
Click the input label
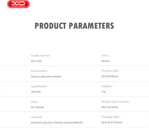coord(35,102)
